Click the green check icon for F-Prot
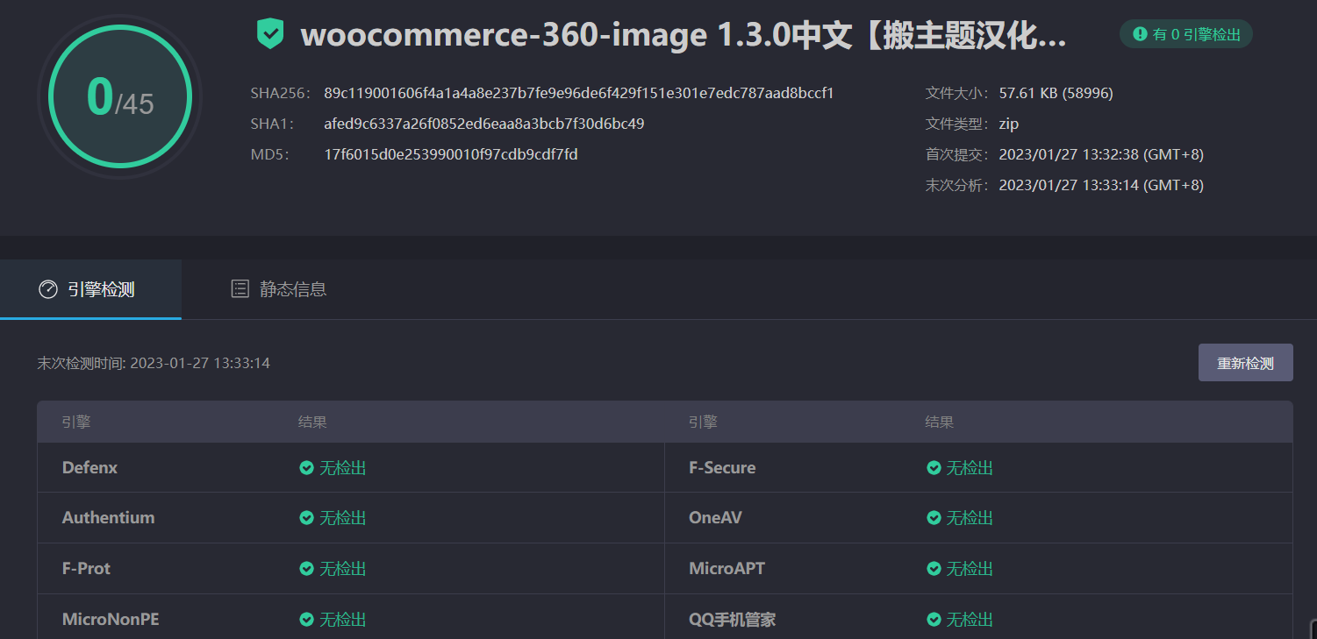Image resolution: width=1317 pixels, height=639 pixels. pos(306,569)
